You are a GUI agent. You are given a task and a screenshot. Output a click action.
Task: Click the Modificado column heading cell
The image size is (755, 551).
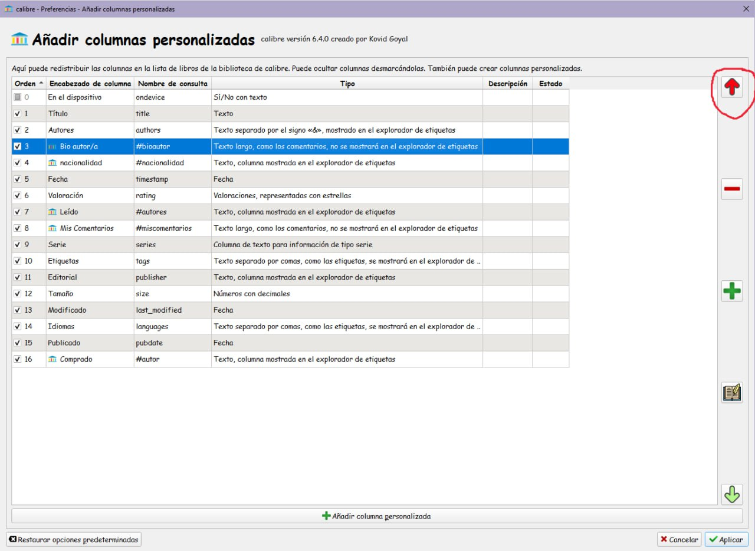90,310
